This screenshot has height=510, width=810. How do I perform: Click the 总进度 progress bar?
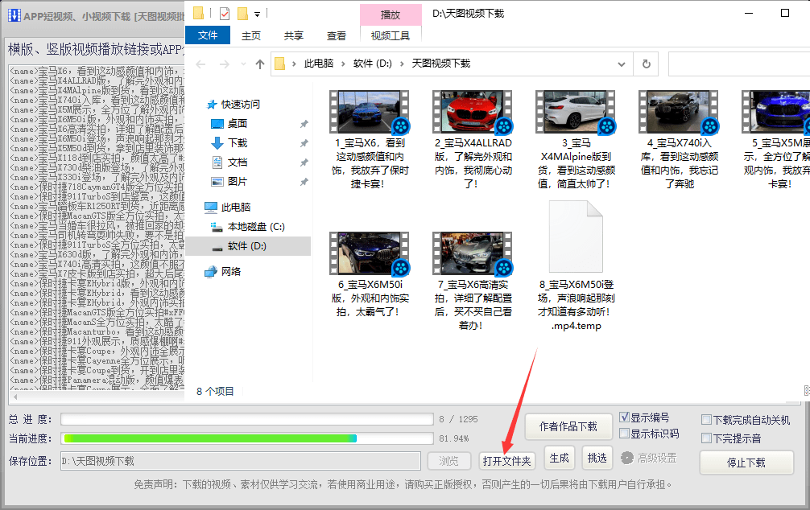(247, 418)
